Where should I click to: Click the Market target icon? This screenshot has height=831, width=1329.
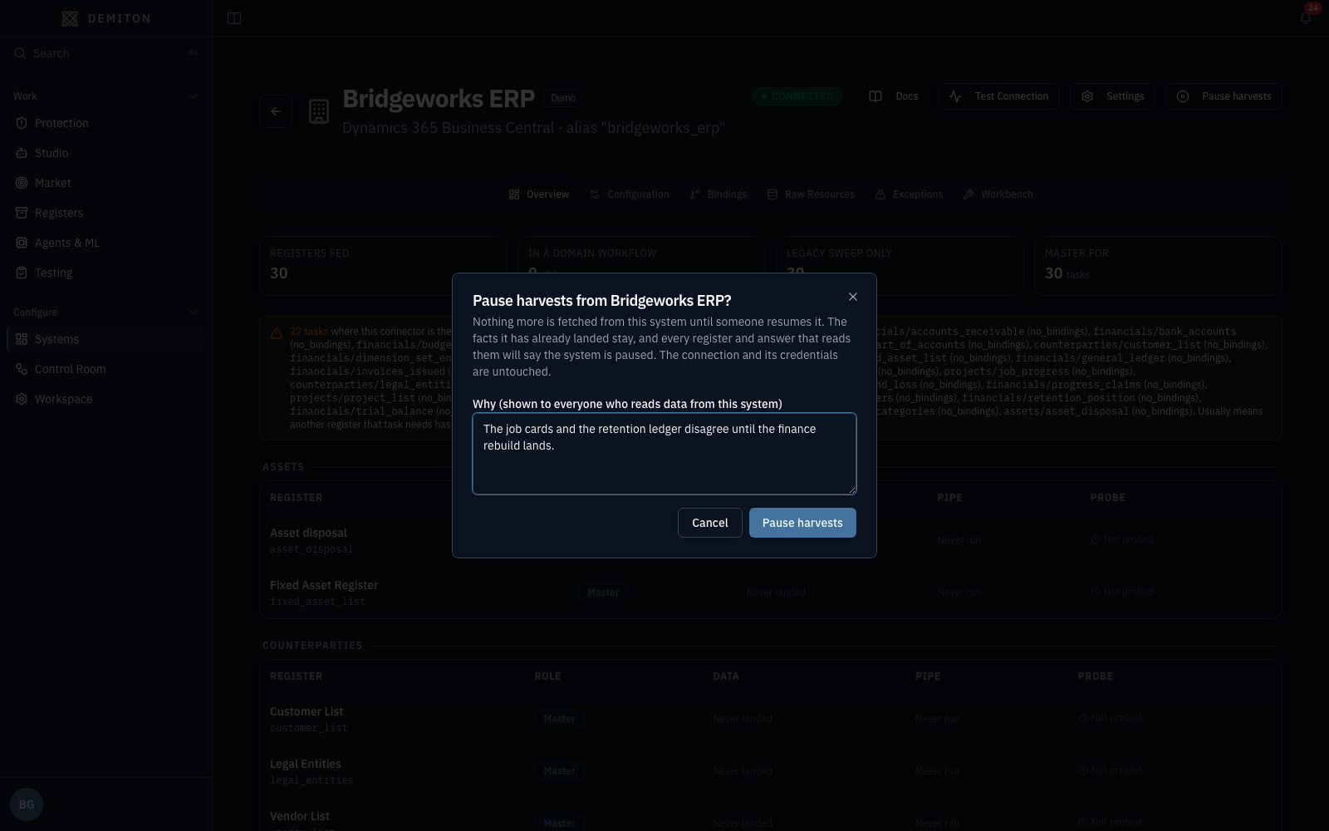point(22,183)
